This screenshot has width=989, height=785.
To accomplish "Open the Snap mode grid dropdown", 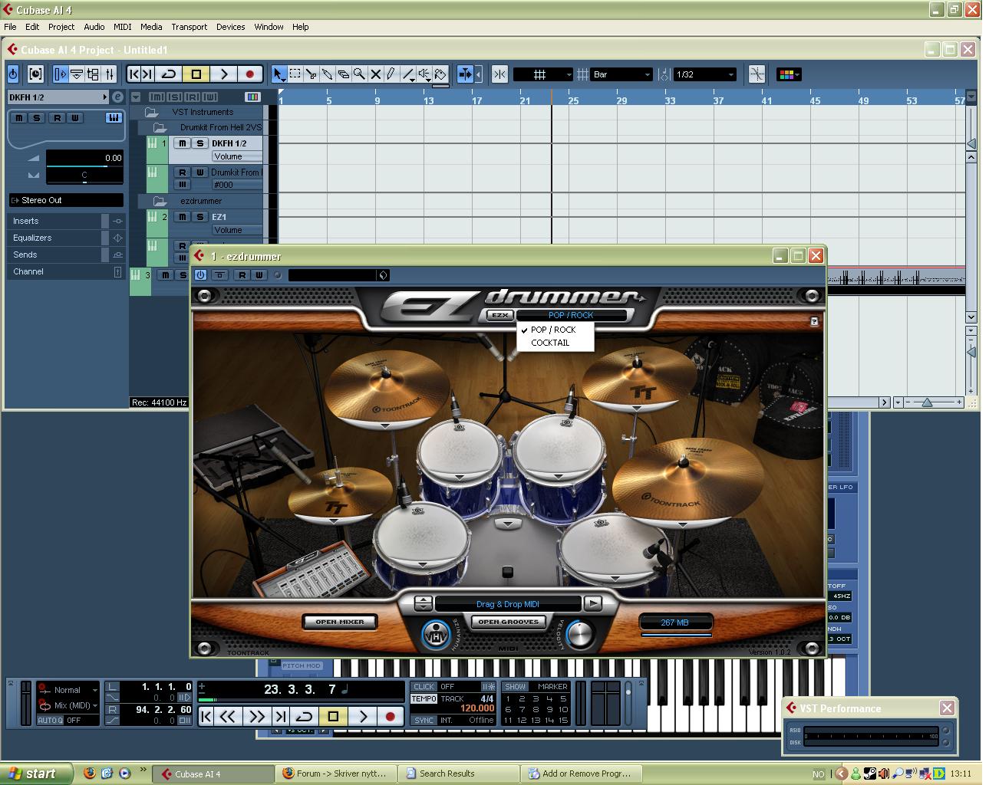I will pos(542,74).
